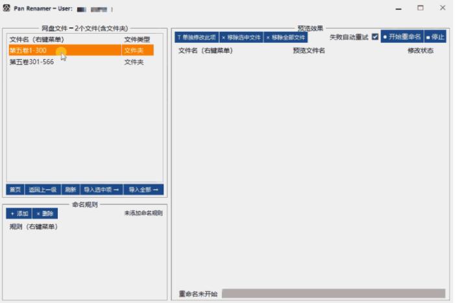Add a naming rule with 添加
The width and height of the screenshot is (455, 303).
coord(19,213)
